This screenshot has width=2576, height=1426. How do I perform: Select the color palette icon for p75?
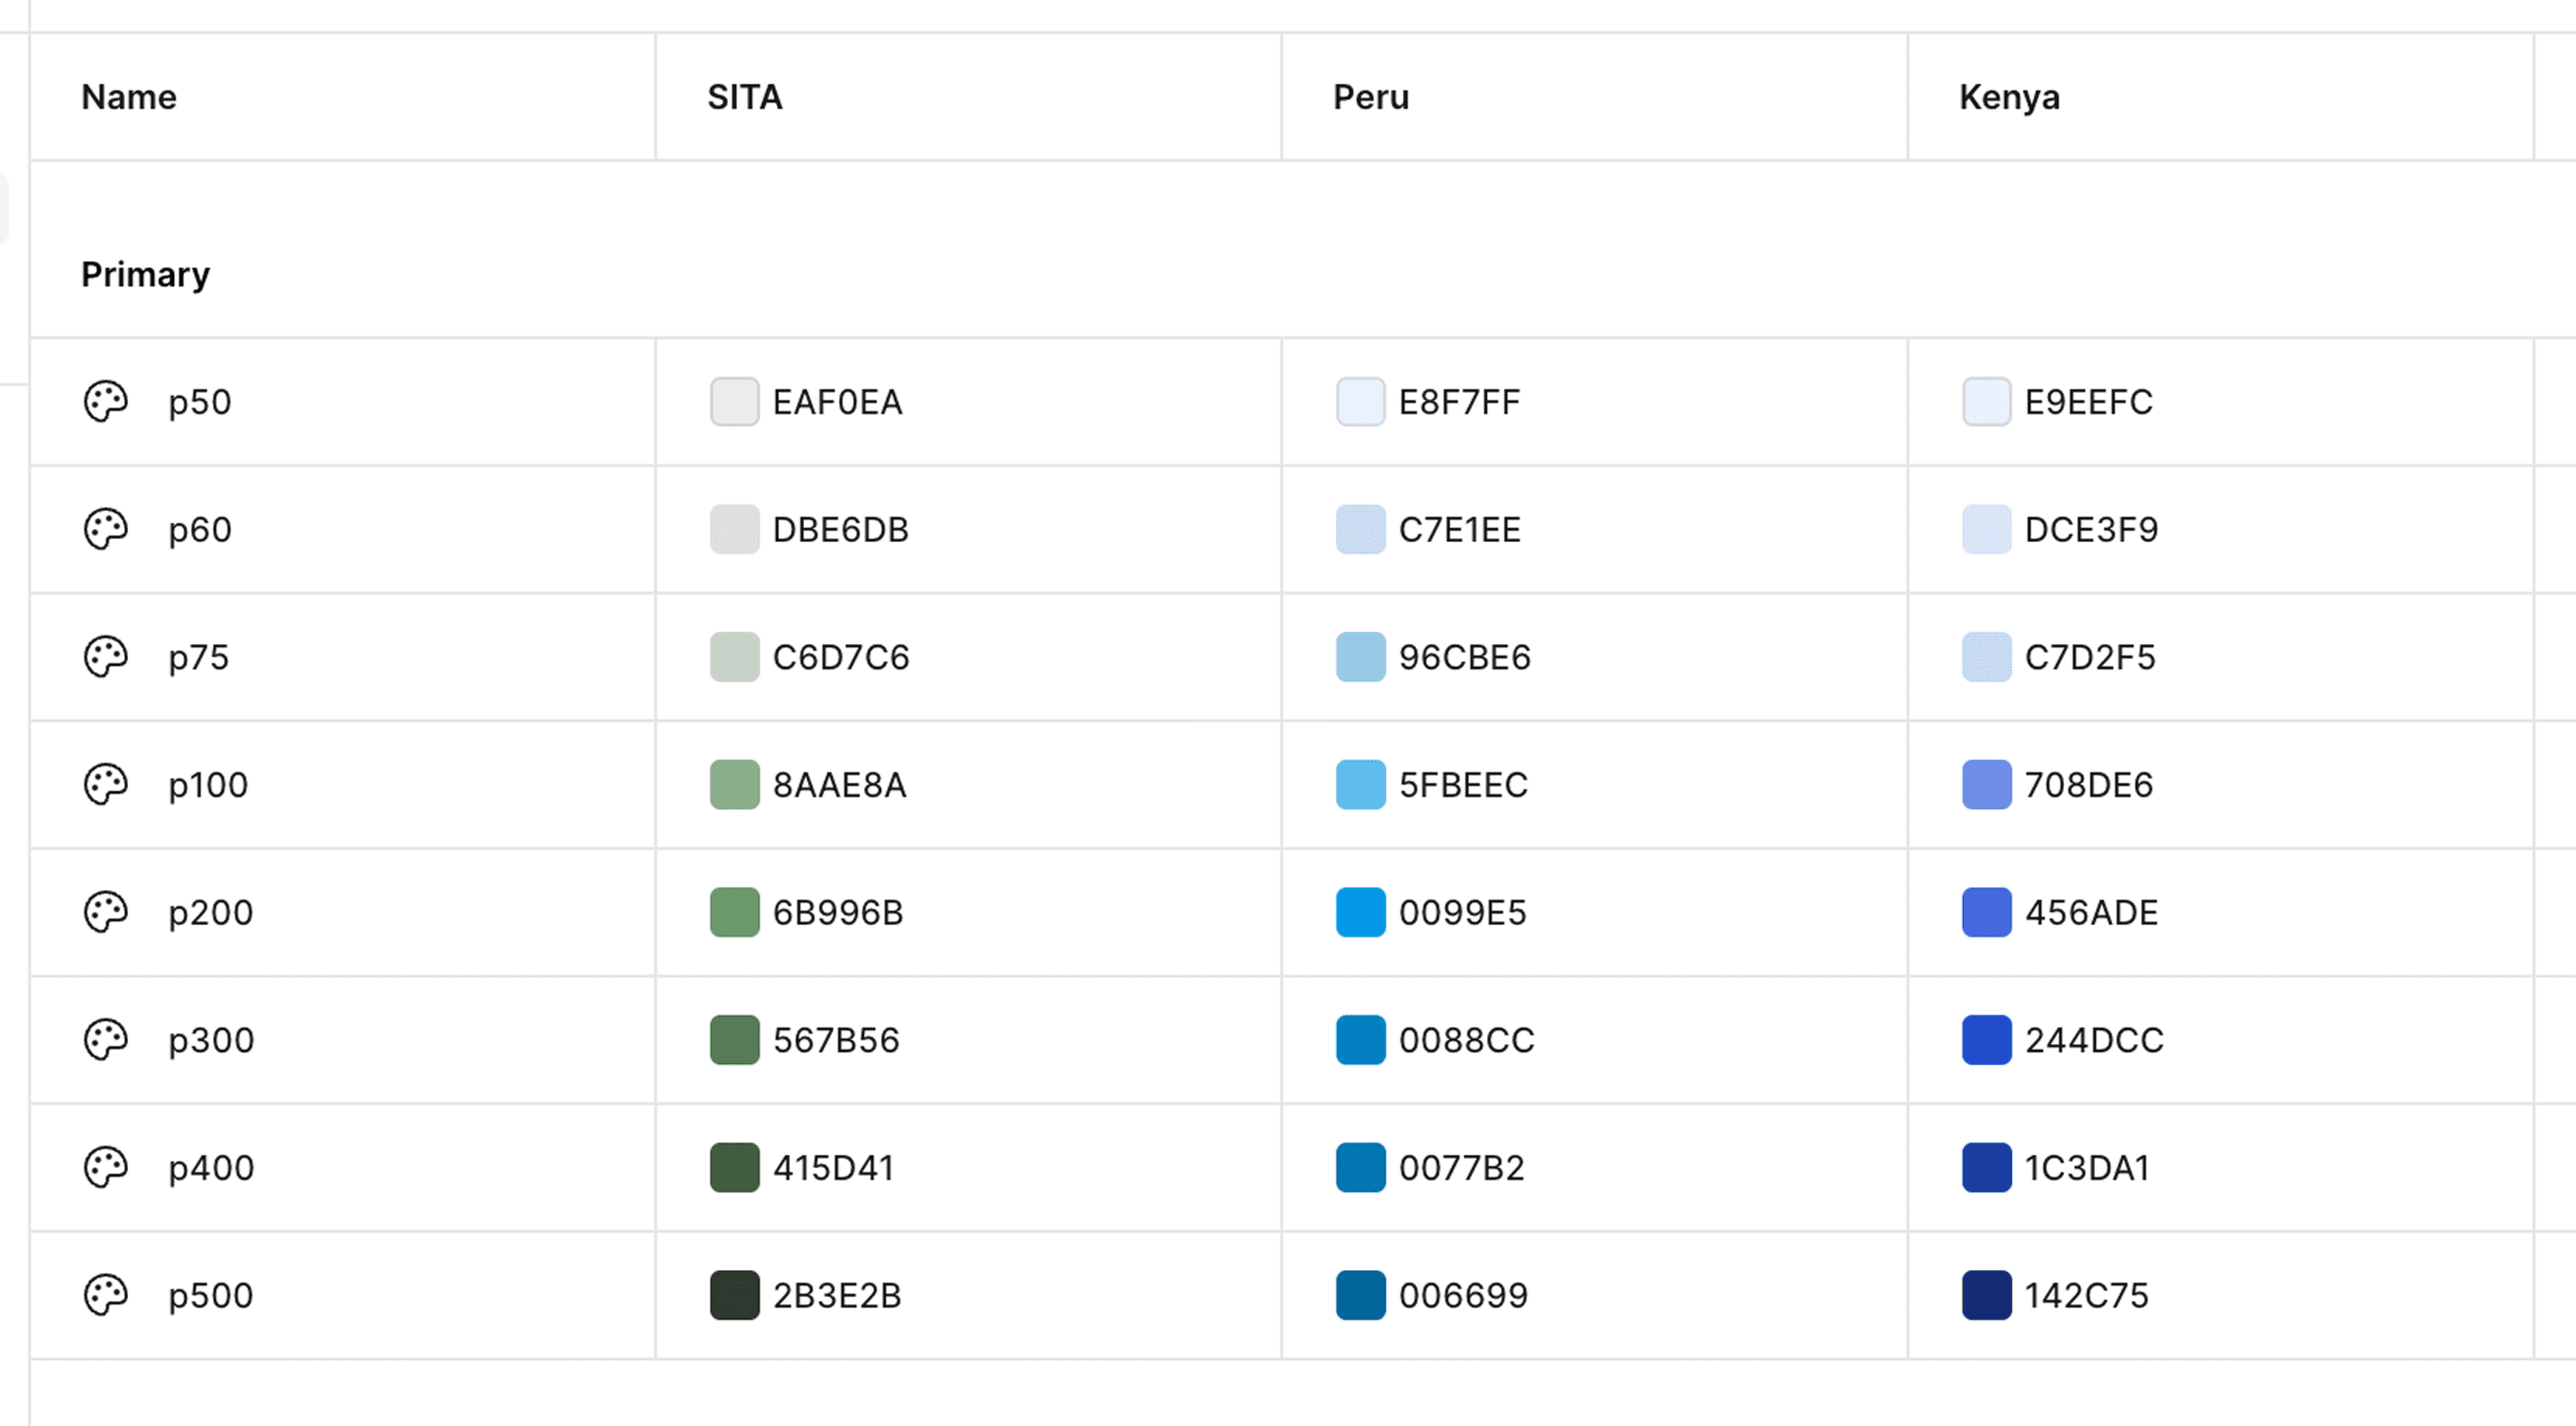[x=105, y=657]
